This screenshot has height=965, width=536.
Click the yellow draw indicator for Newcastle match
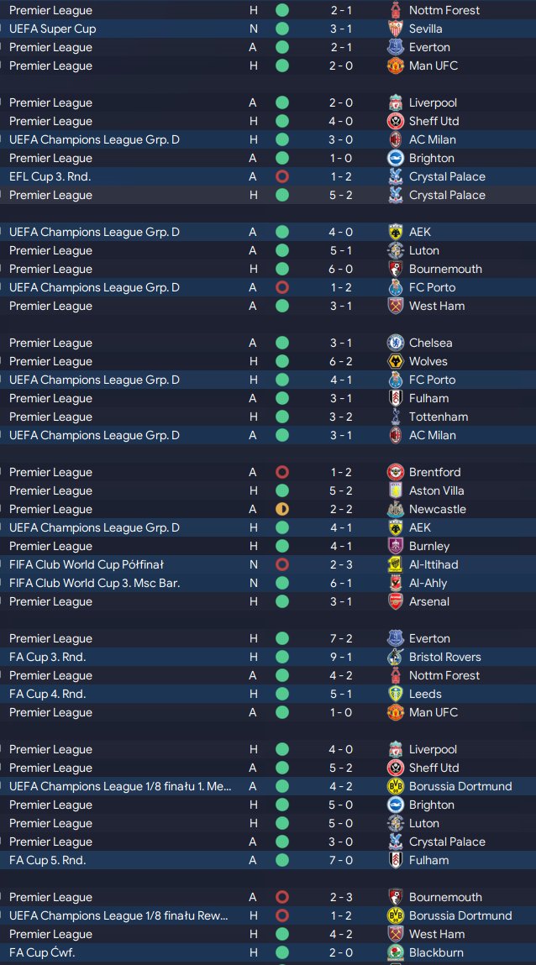tap(282, 509)
